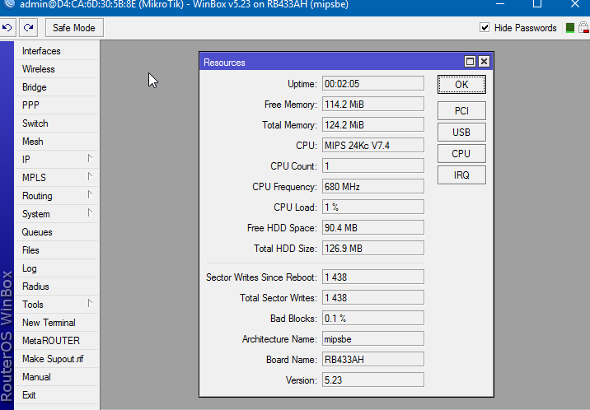Click the Total Memory field 124.2 MiB
Viewport: 590px width, 410px height.
pos(373,125)
